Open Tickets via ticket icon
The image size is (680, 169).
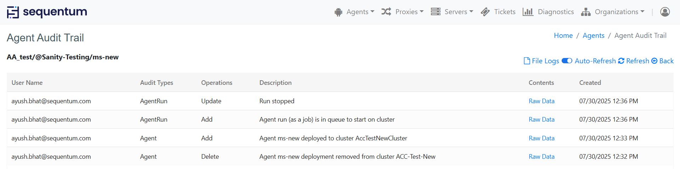[x=485, y=12]
